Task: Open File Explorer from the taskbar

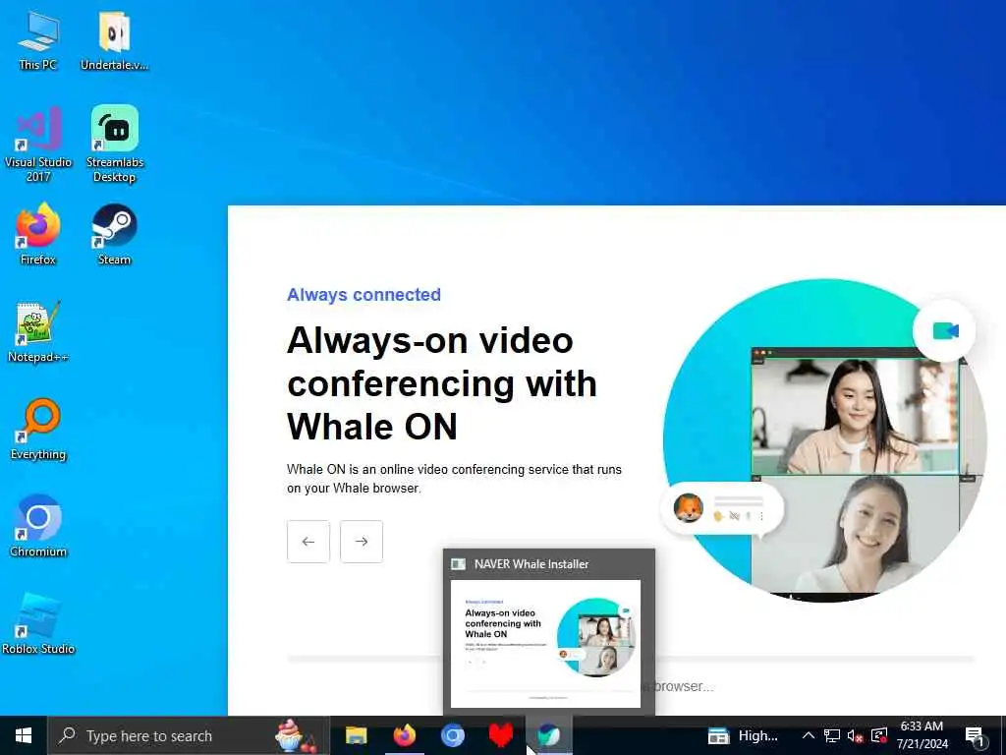Action: pyautogui.click(x=356, y=735)
